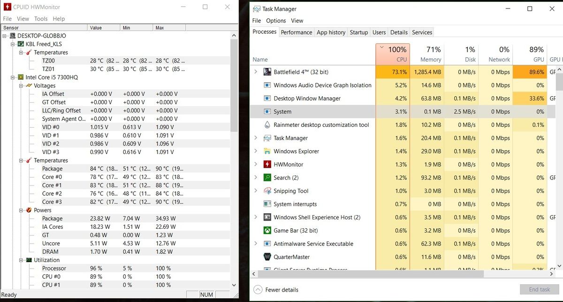Sort processes by Network column header

(495, 54)
